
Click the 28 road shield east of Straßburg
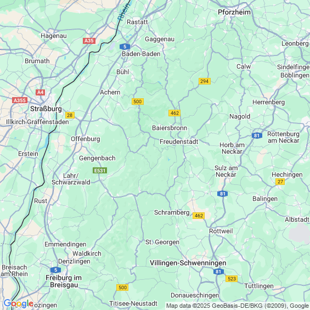tap(70, 115)
